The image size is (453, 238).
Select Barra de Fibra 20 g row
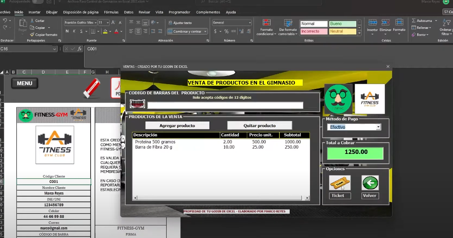point(221,147)
